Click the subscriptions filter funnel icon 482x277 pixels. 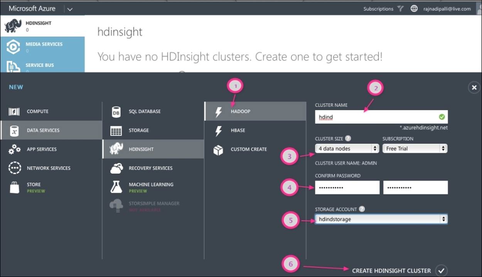coord(401,8)
